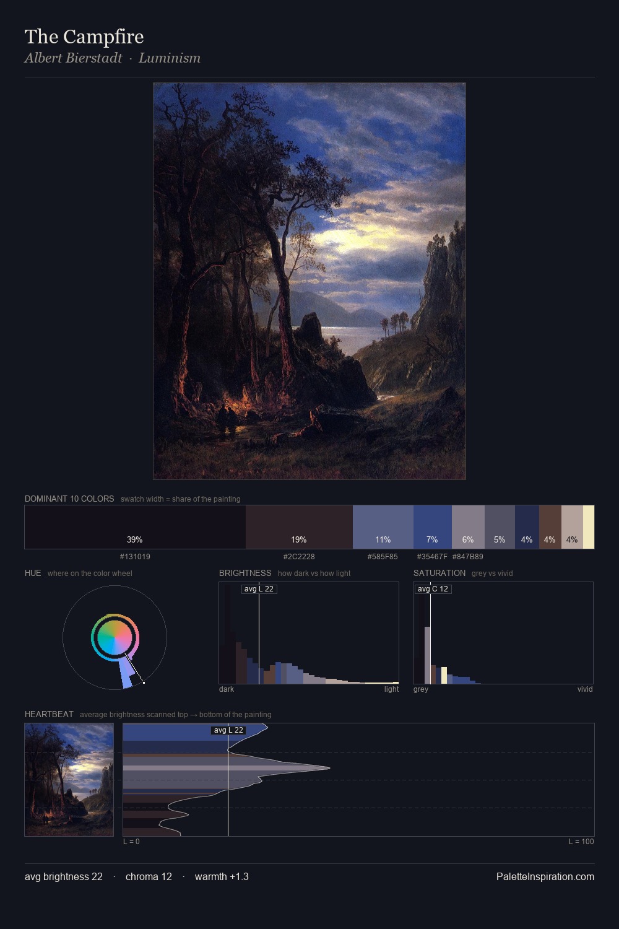Pick the 11% slate blue swatch
Screen dimensions: 619x929
(x=383, y=527)
